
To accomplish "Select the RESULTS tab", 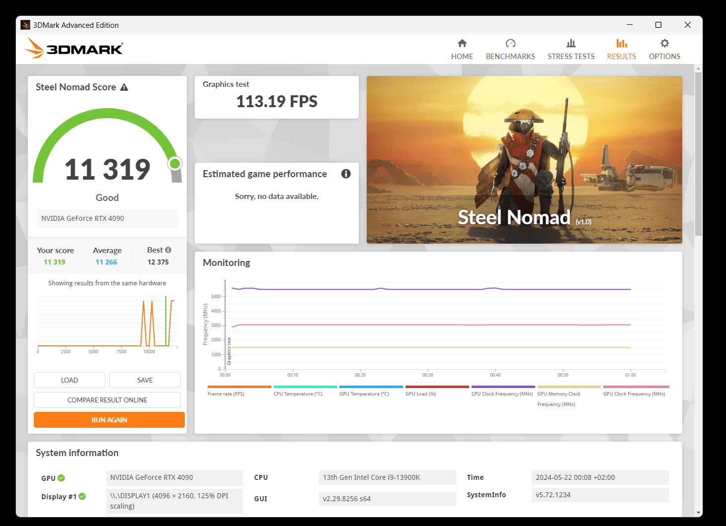I will click(621, 50).
